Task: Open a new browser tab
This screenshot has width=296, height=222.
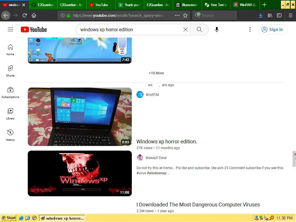Action: pos(264,5)
